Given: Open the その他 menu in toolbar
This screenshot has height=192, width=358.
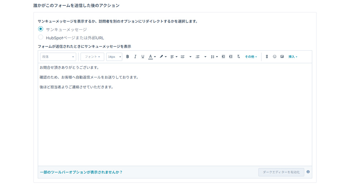Looking at the screenshot, I should pos(251,57).
